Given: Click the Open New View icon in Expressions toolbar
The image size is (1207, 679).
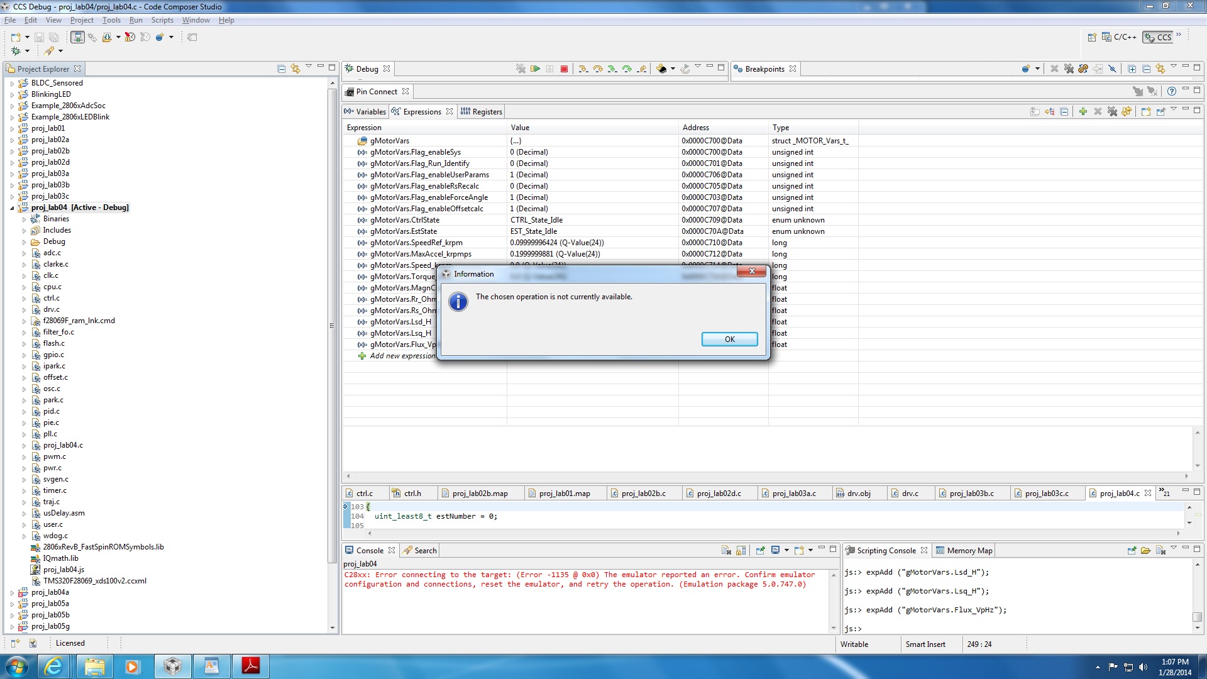Looking at the screenshot, I should click(1145, 111).
